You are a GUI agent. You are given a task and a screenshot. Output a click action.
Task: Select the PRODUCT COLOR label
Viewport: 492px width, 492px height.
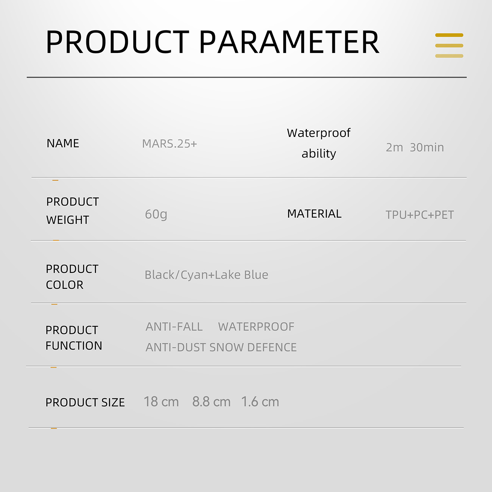[x=72, y=277]
